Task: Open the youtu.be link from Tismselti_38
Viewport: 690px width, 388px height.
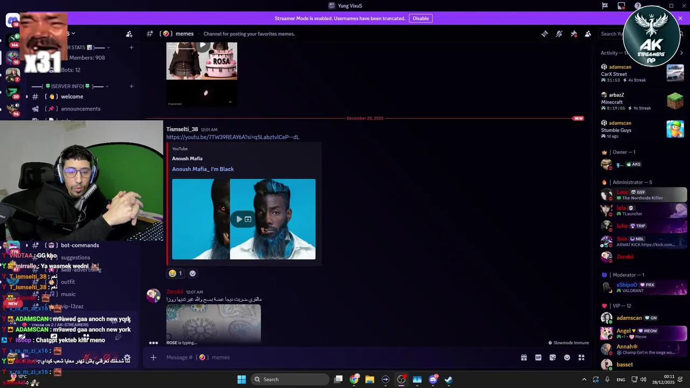Action: click(x=232, y=137)
